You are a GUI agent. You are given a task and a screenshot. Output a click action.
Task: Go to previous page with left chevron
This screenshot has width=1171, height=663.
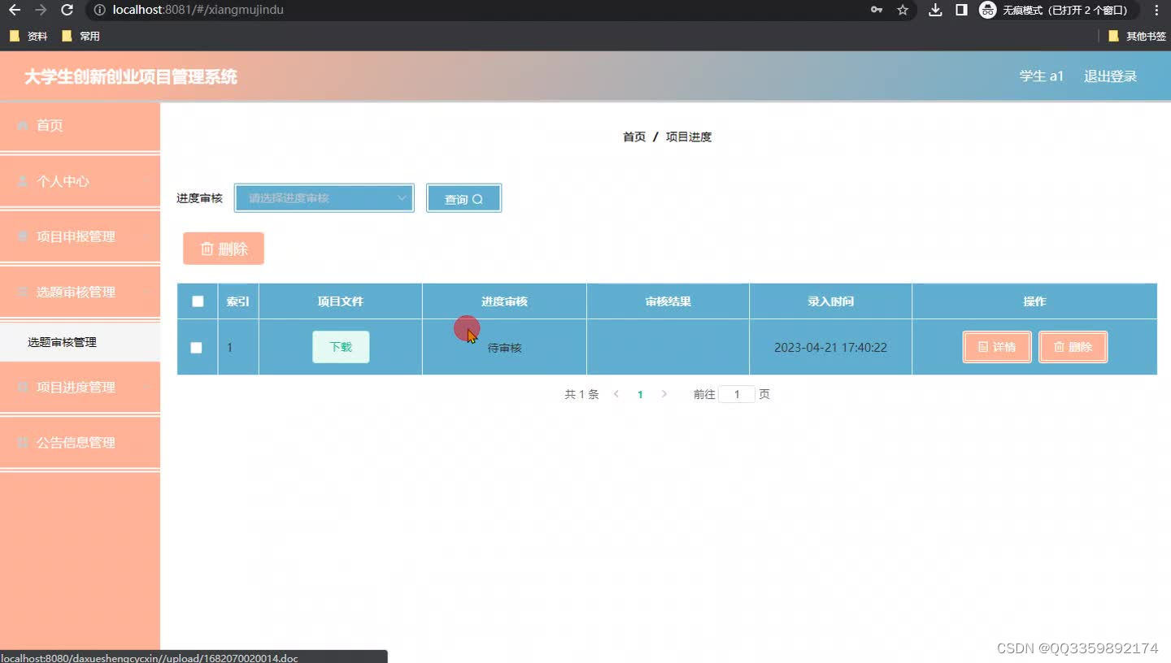pos(616,394)
